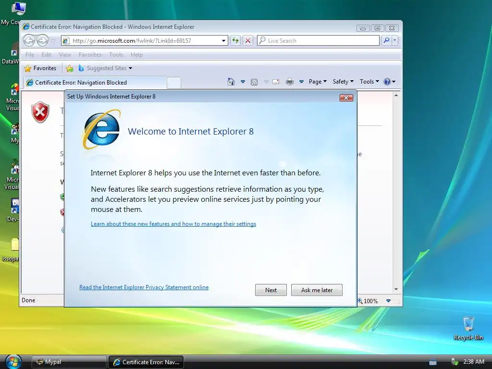Open the Page command bar menu

pyautogui.click(x=318, y=82)
